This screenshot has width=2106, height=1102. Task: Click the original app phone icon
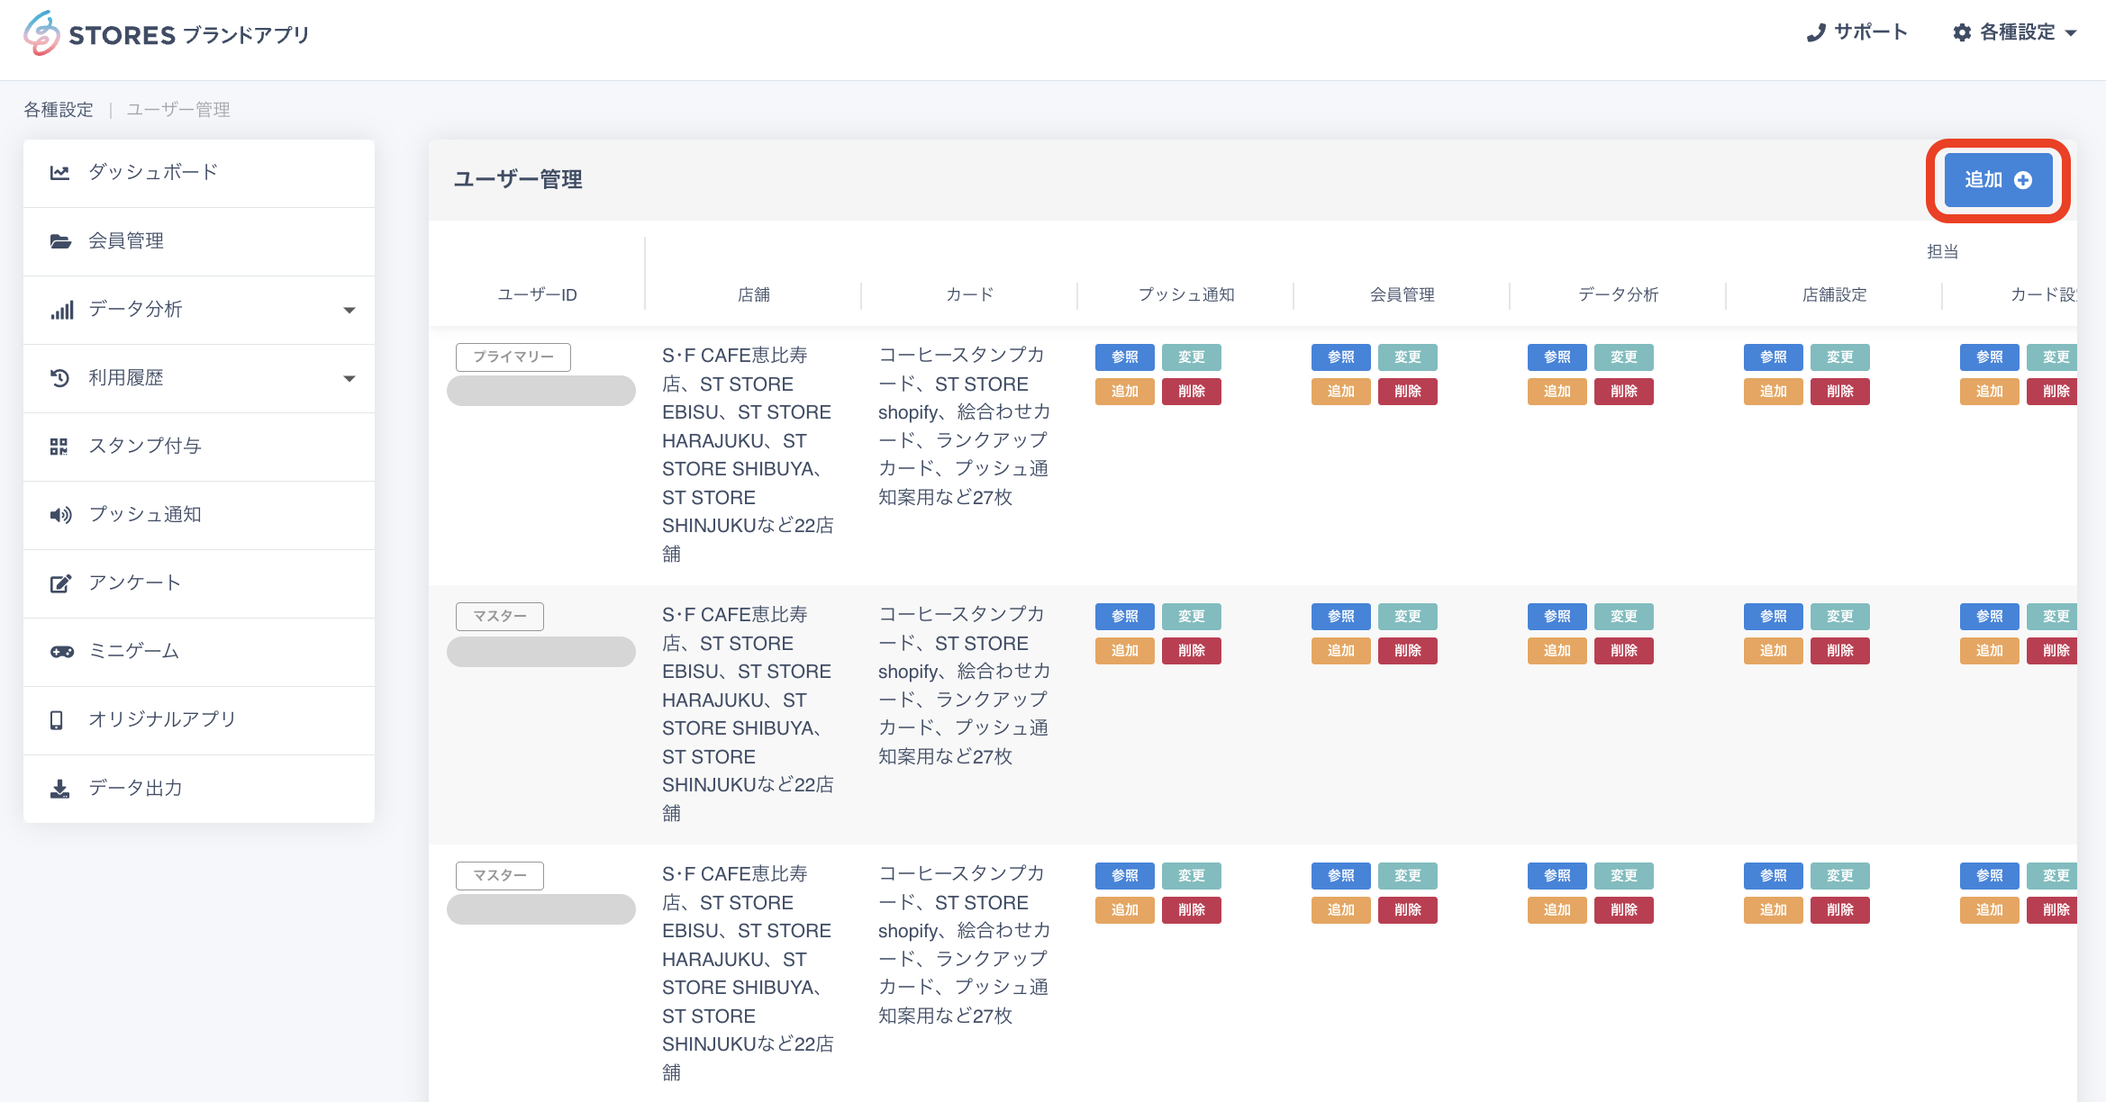tap(57, 720)
